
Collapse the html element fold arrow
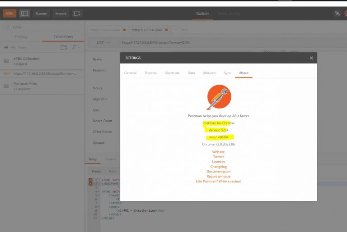click(98, 191)
